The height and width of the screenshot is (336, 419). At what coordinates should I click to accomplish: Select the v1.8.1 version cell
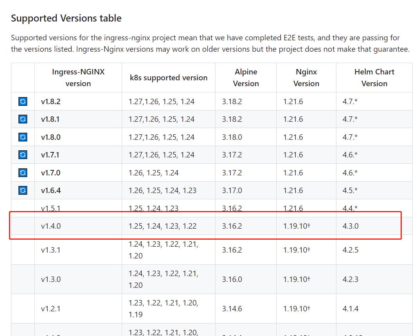[78, 119]
